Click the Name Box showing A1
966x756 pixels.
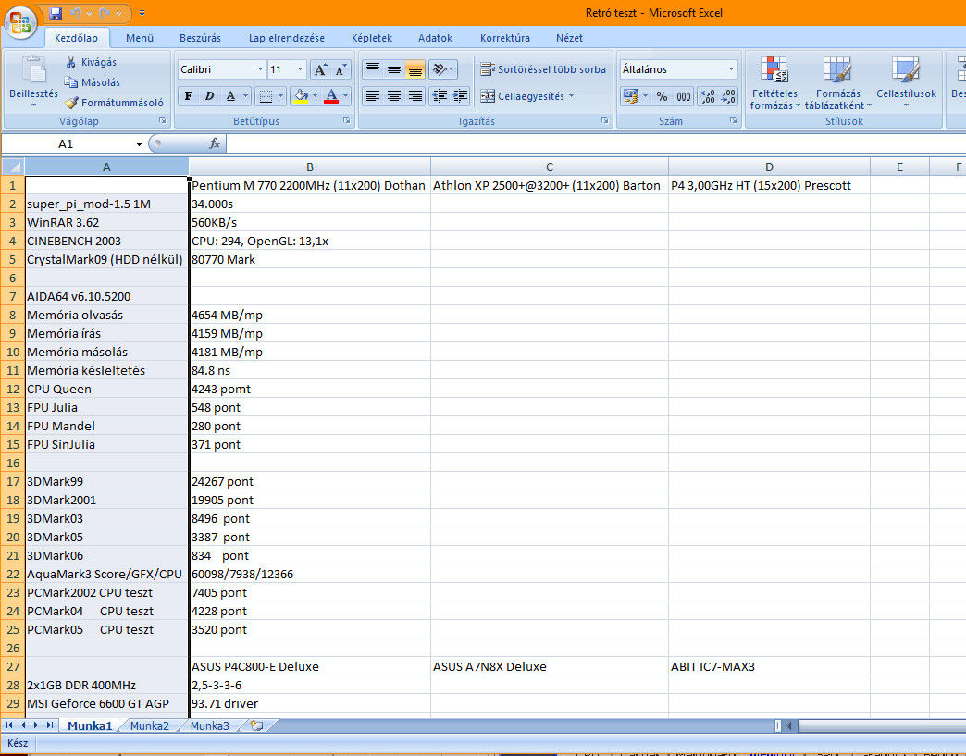pyautogui.click(x=66, y=143)
